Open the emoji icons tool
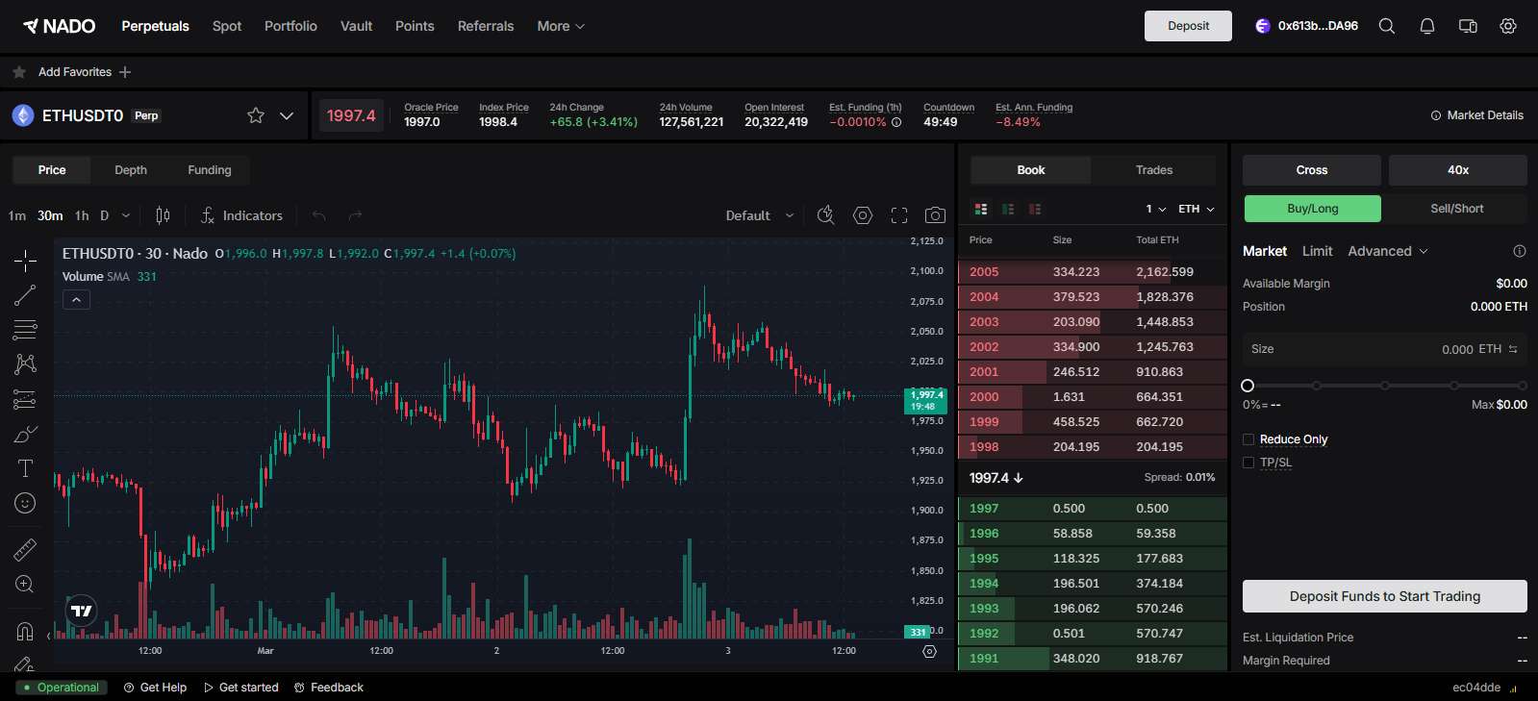 pyautogui.click(x=25, y=503)
